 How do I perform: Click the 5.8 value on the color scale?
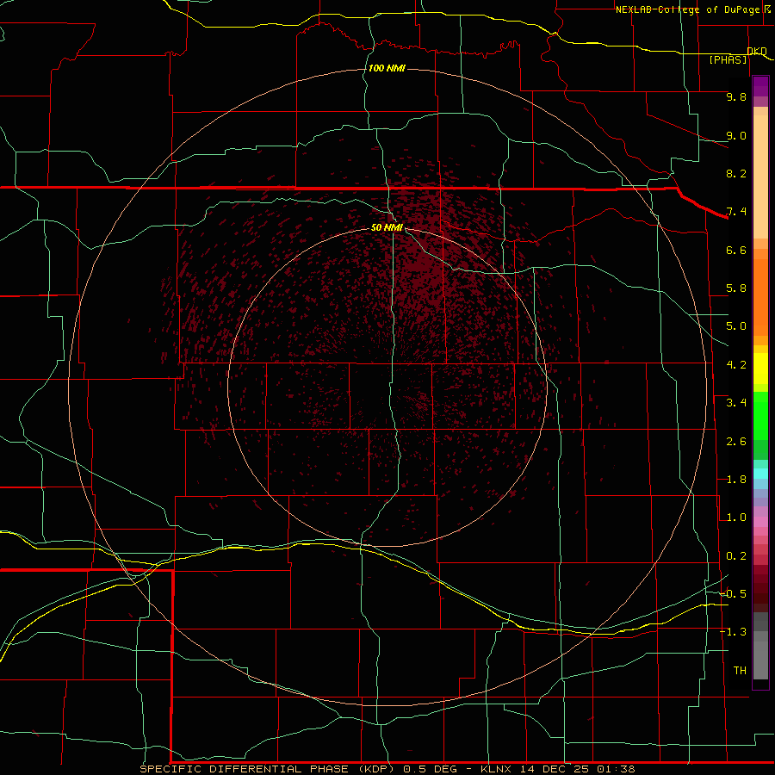(x=736, y=288)
